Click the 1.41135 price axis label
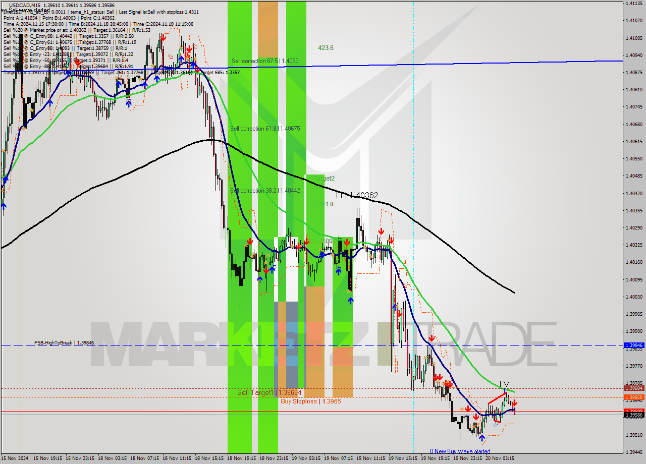 633,4
